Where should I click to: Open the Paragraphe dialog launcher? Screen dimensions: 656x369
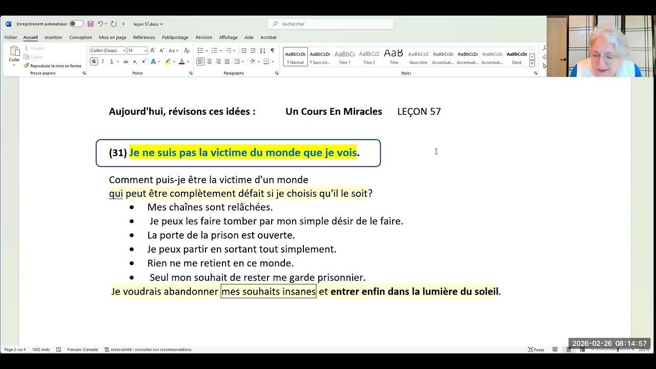tap(277, 73)
